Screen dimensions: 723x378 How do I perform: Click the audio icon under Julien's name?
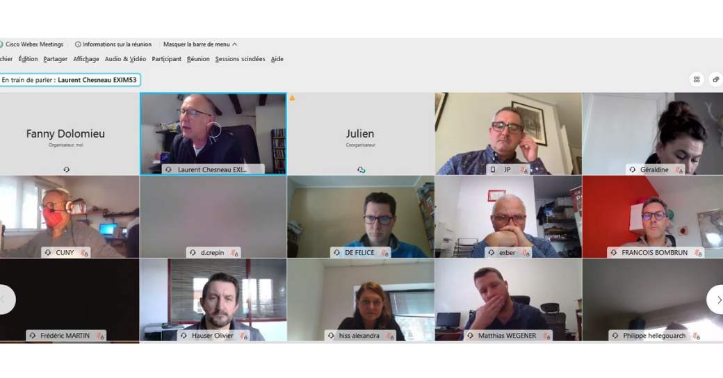[361, 170]
